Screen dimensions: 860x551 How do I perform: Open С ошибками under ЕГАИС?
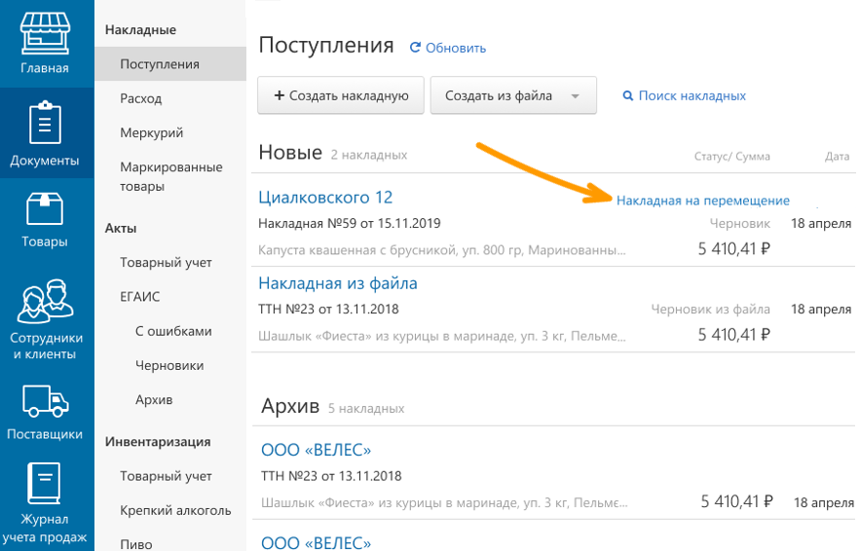click(173, 331)
